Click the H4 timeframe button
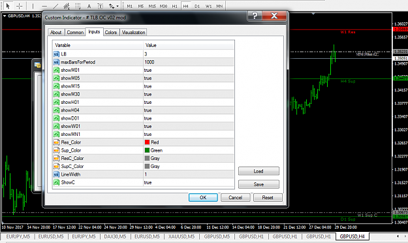408x243 pixels. [x=186, y=6]
